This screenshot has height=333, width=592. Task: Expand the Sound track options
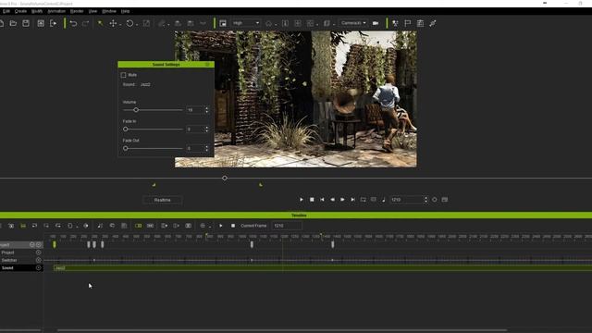pos(38,267)
